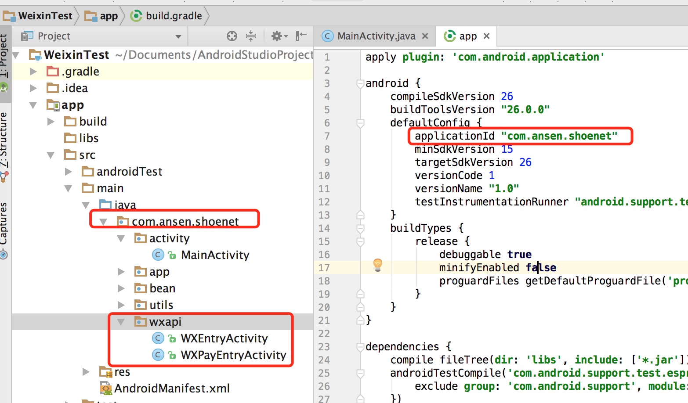Expand the bean package
Viewport: 688px width, 403px height.
coord(121,288)
